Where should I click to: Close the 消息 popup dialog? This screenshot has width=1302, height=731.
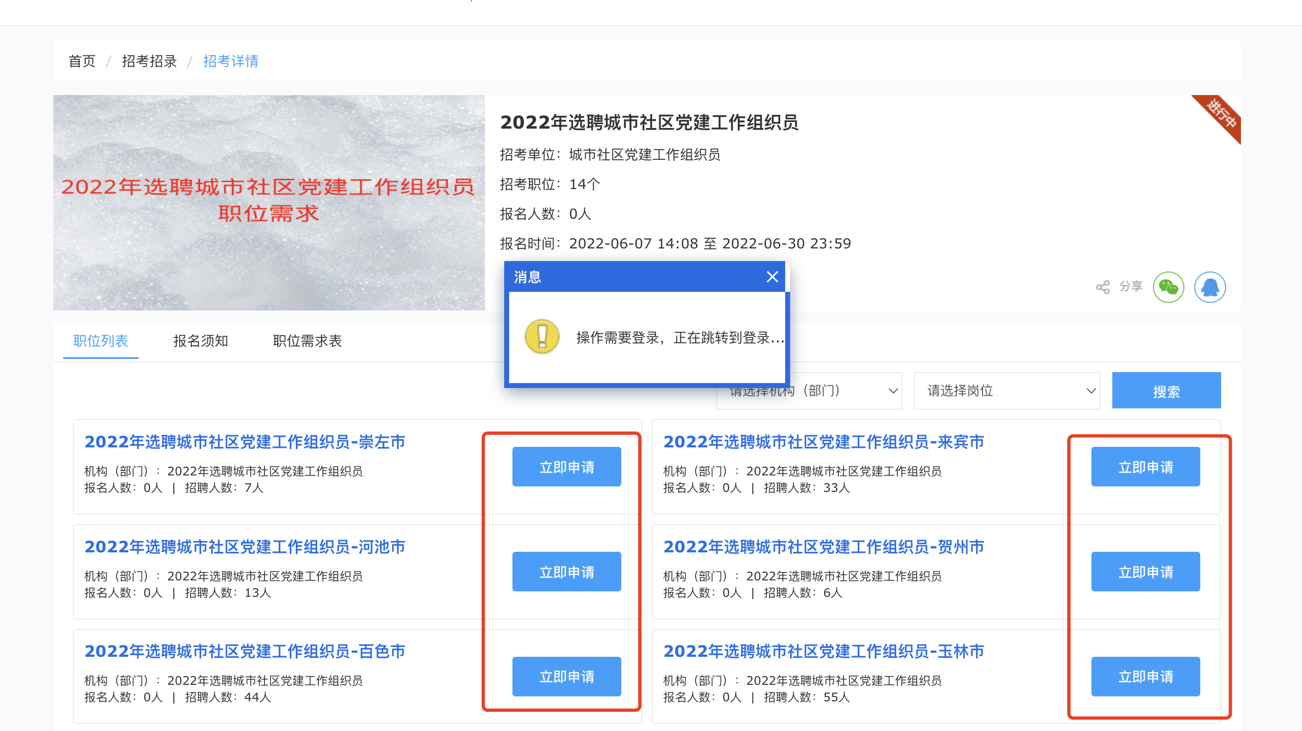click(772, 276)
